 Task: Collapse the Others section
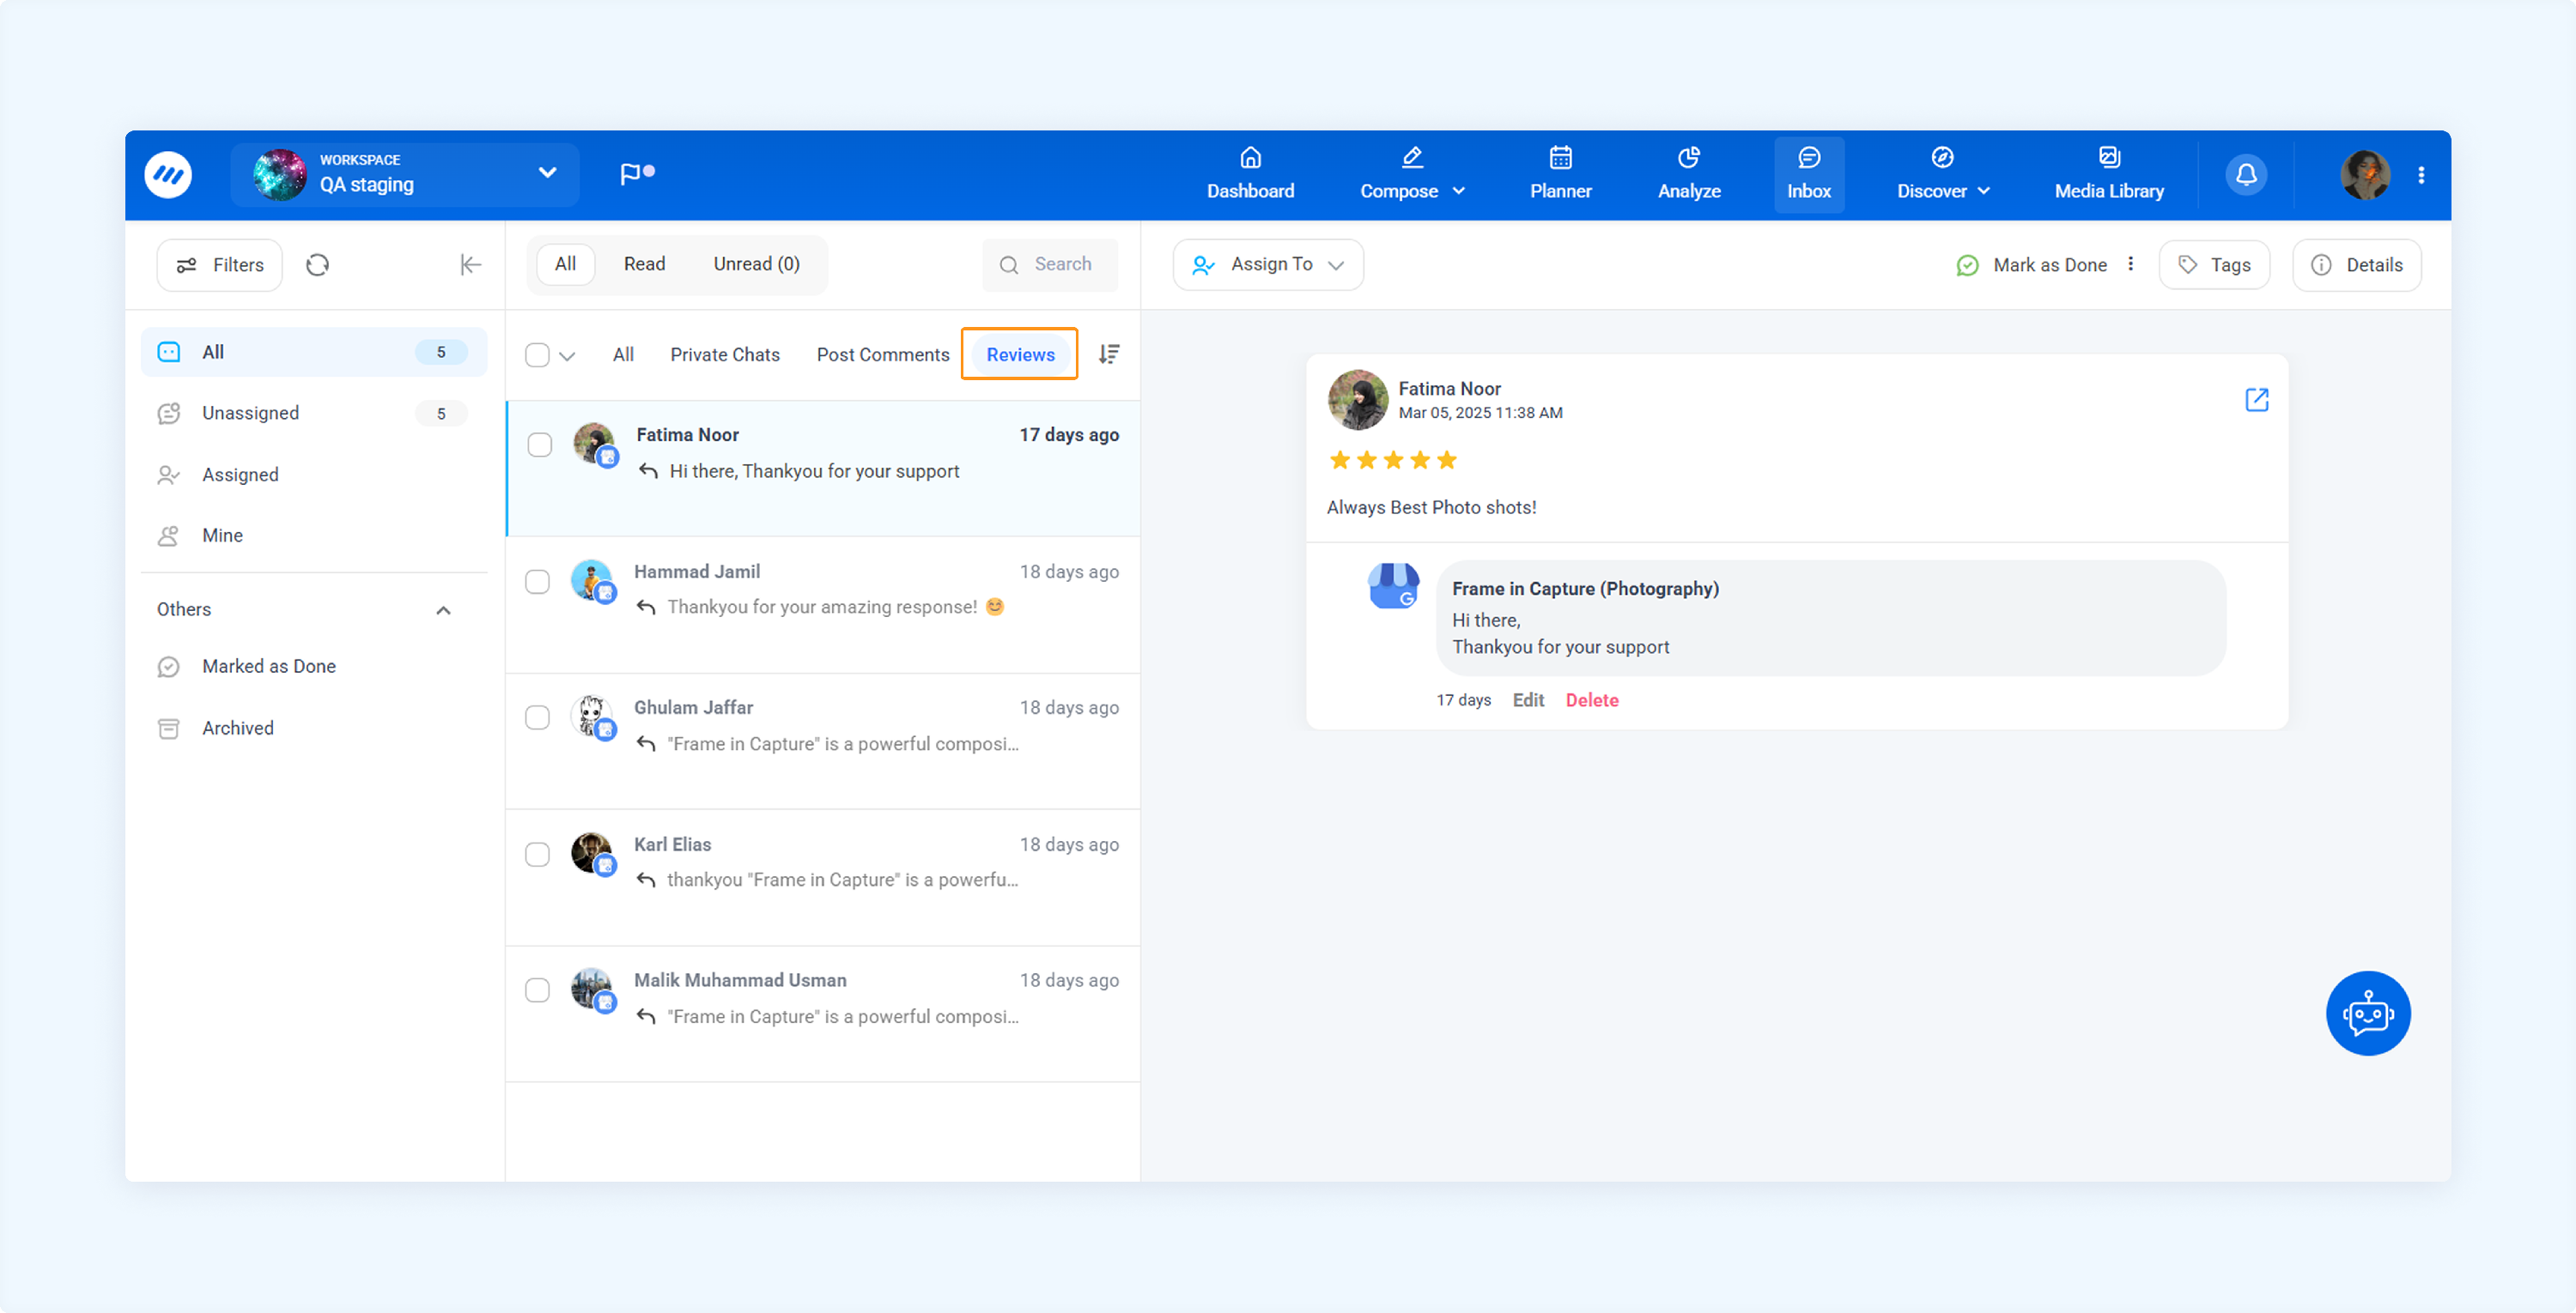click(443, 610)
